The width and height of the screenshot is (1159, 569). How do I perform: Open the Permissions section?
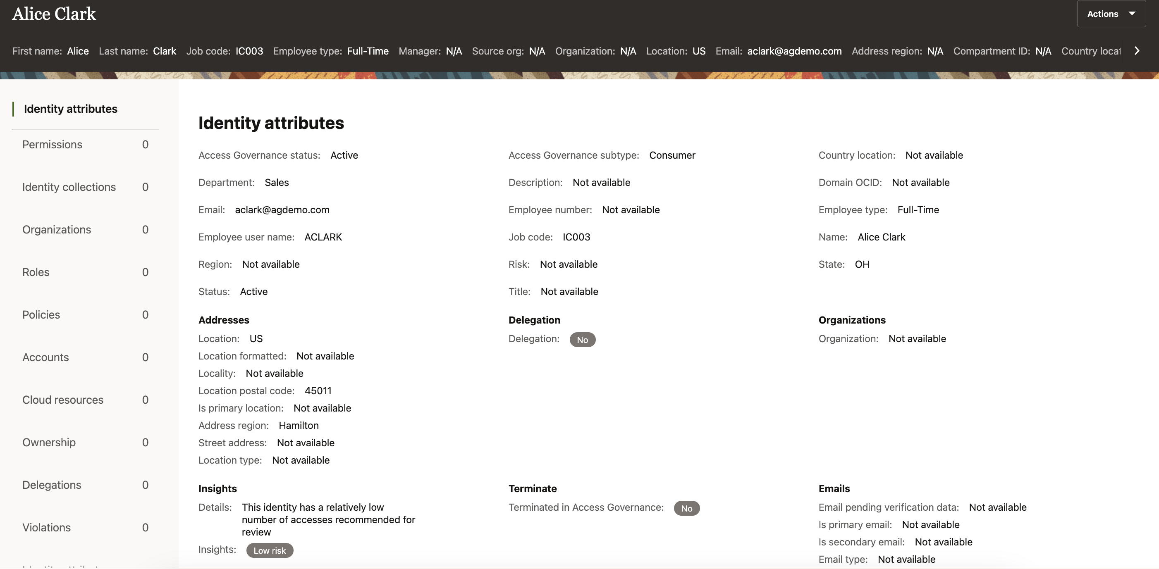click(x=52, y=144)
